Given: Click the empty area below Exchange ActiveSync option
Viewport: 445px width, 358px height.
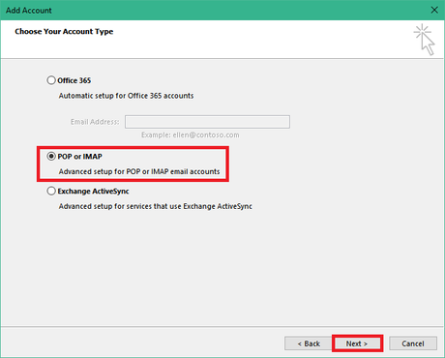Looking at the screenshot, I should pos(222,268).
